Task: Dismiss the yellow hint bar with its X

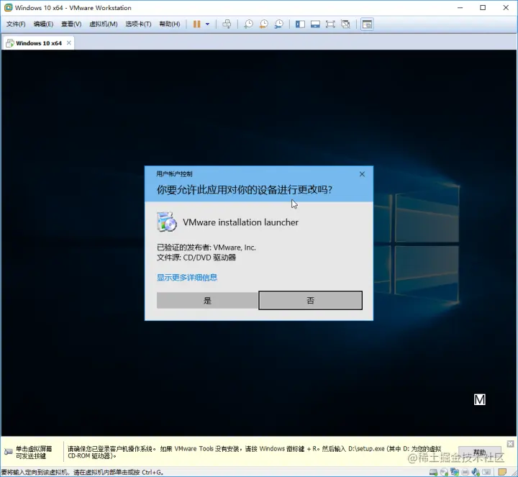Action: tap(510, 444)
